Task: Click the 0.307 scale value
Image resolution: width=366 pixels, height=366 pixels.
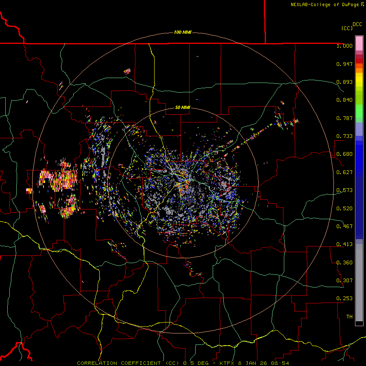Action: point(344,281)
